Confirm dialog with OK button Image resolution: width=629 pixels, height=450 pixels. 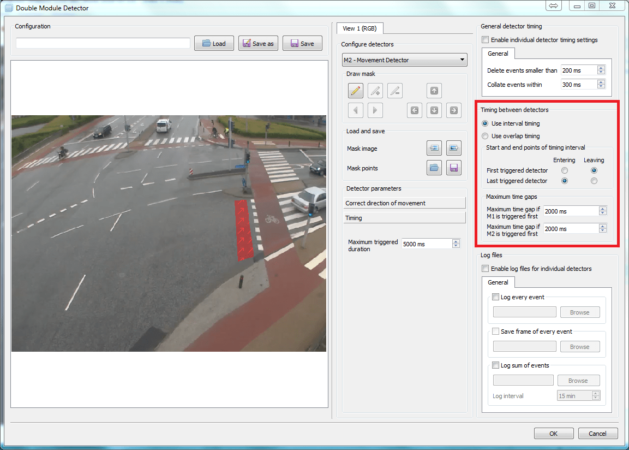click(x=554, y=434)
